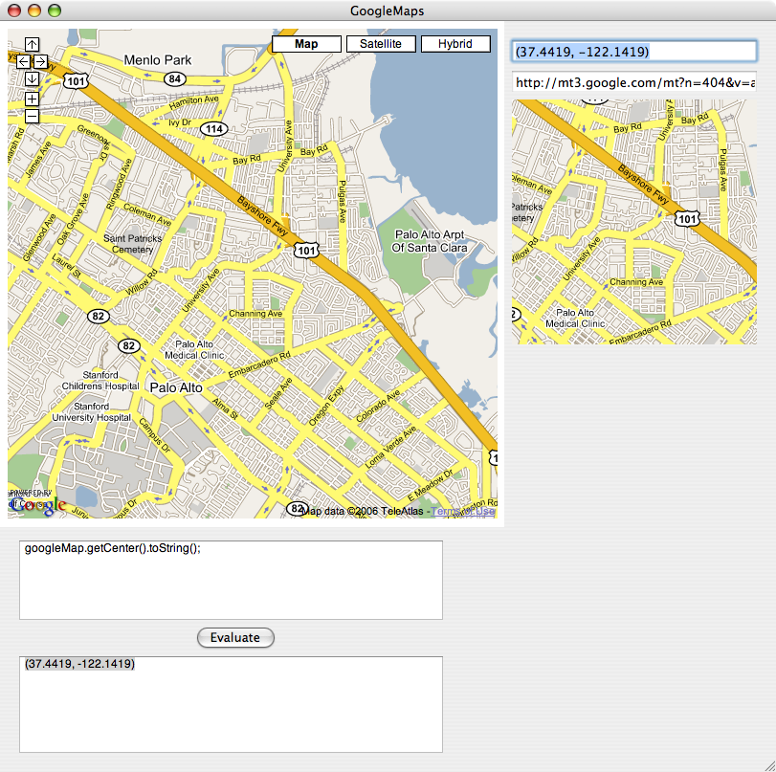
Task: Click the Evaluate button
Action: pyautogui.click(x=235, y=637)
